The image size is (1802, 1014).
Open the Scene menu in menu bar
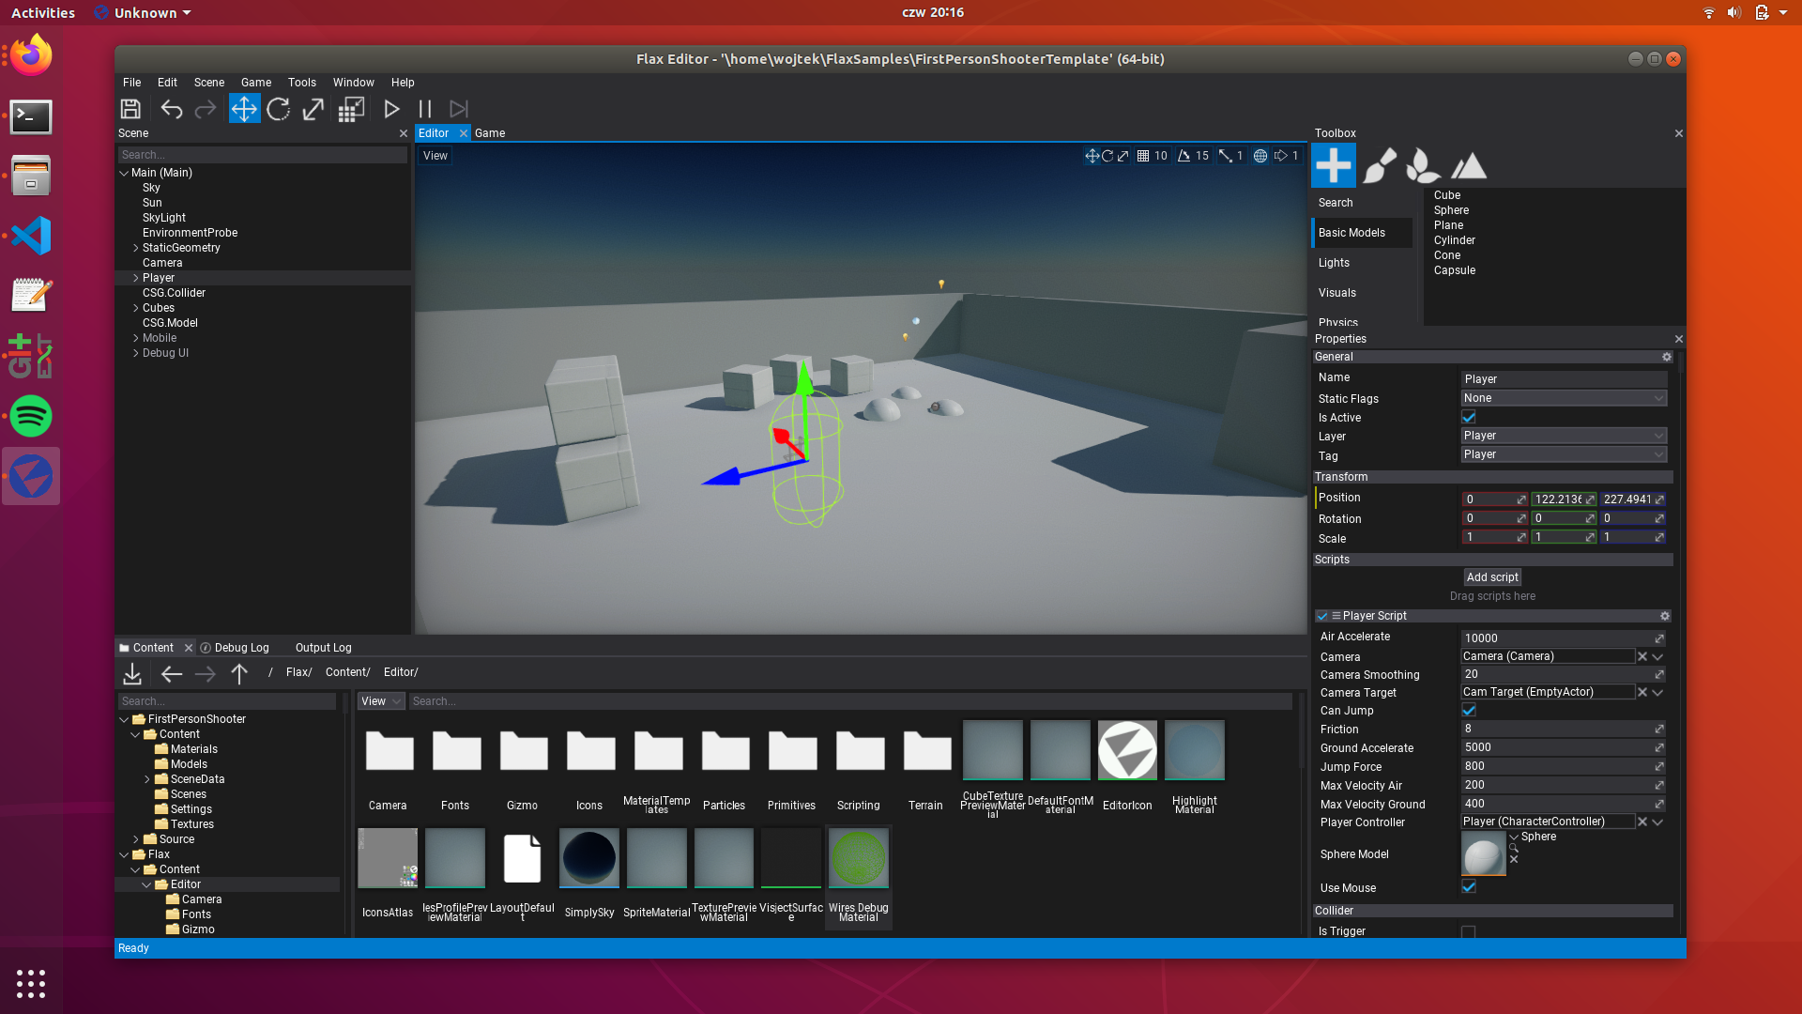click(208, 82)
